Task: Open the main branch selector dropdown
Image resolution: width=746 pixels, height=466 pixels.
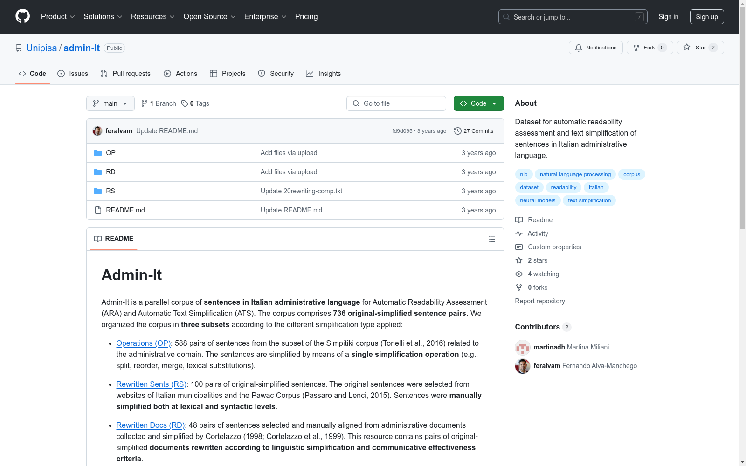Action: click(111, 103)
